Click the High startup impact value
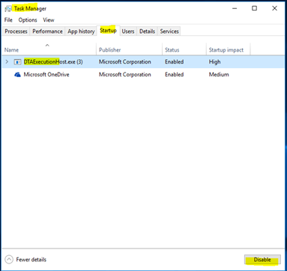The width and height of the screenshot is (287, 271). (215, 61)
